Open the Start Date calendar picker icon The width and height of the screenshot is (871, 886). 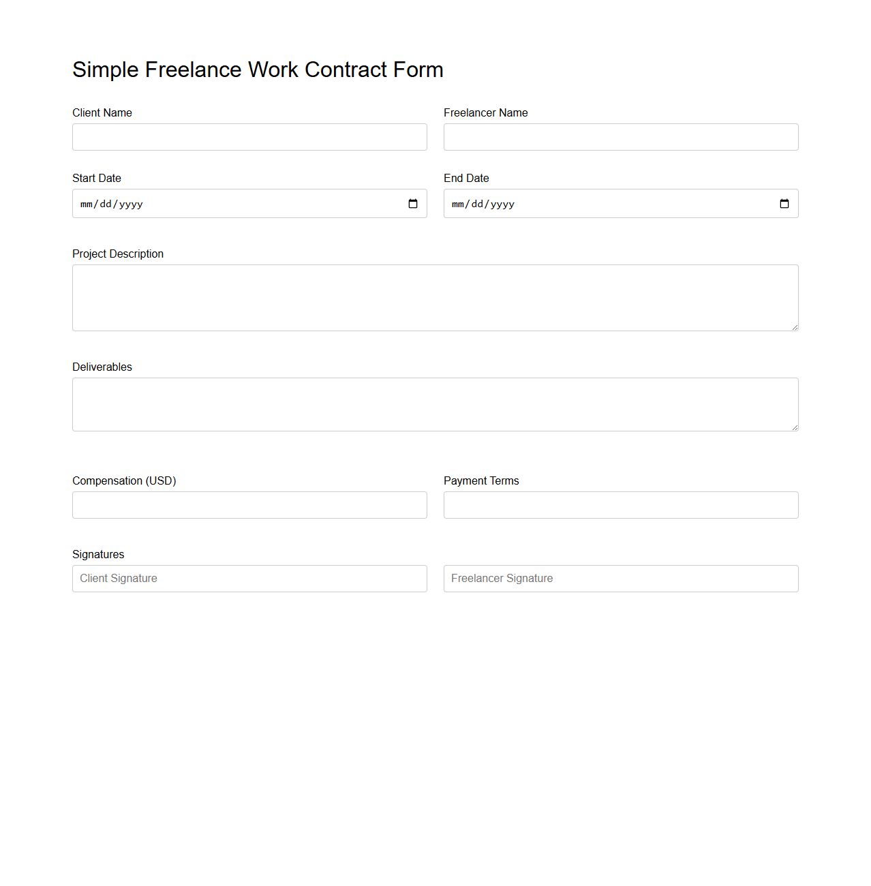412,203
